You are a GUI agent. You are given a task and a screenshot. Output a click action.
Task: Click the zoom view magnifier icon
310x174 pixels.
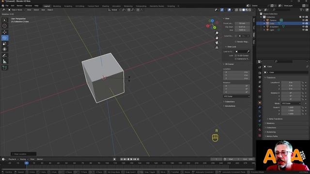pyautogui.click(x=217, y=33)
